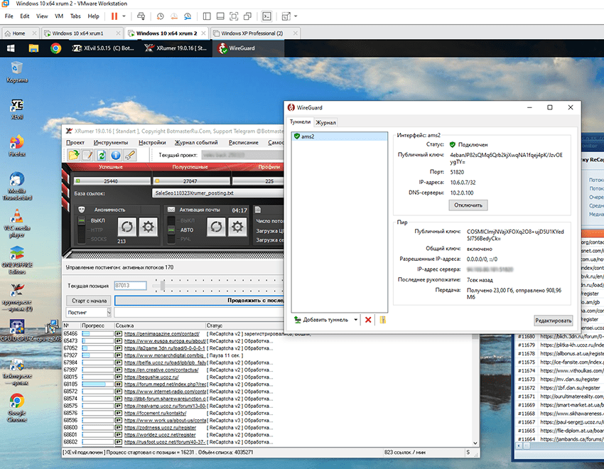This screenshot has height=469, width=604.
Task: Switch to XEvil 5.0.15 taskbar window
Action: tap(103, 48)
